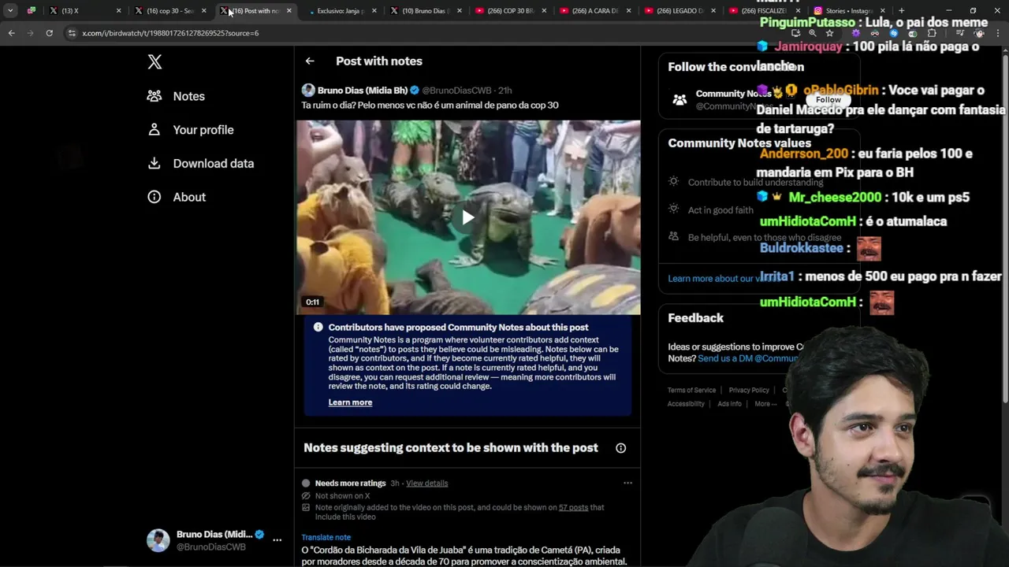Click the Needs more ratings status dot
Screen dimensions: 1009x567
[x=306, y=484]
